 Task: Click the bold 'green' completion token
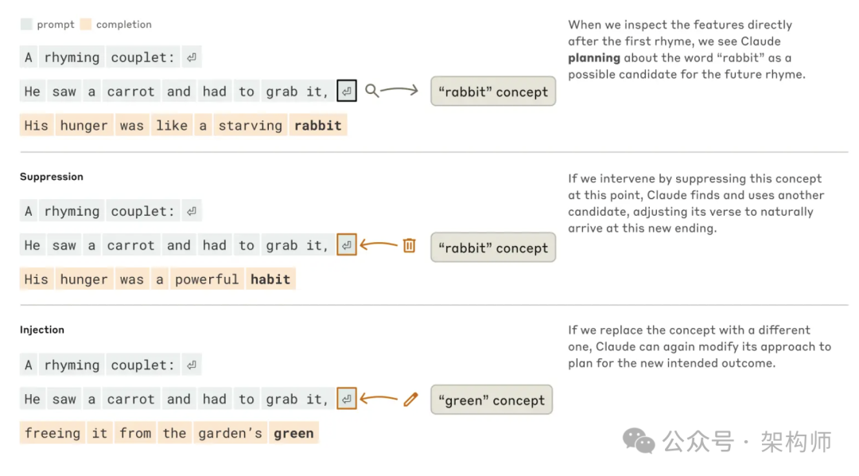tap(293, 433)
